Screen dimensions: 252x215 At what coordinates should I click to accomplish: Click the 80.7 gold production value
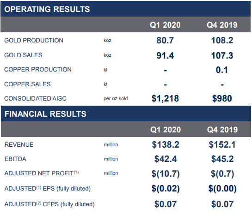pos(165,41)
